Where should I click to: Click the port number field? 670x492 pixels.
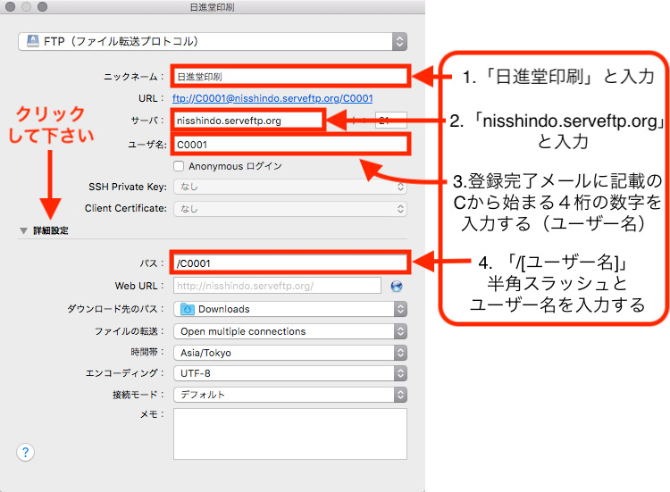(391, 121)
